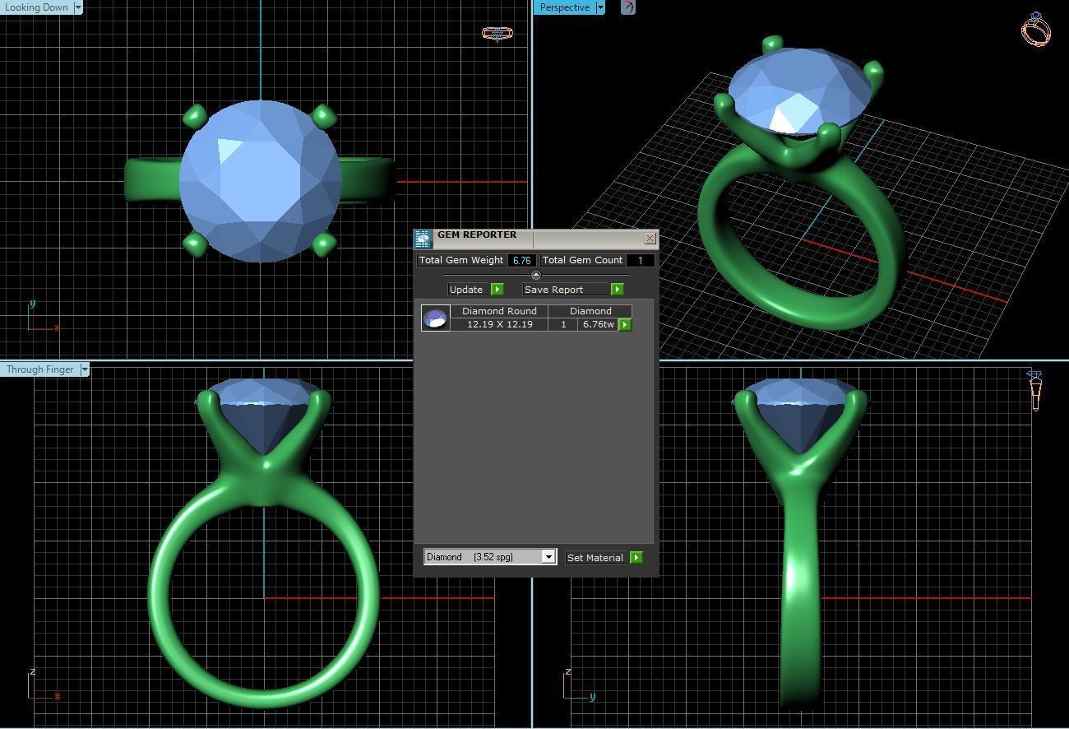Select the Perspective viewport label
Image resolution: width=1069 pixels, height=729 pixels.
point(565,7)
